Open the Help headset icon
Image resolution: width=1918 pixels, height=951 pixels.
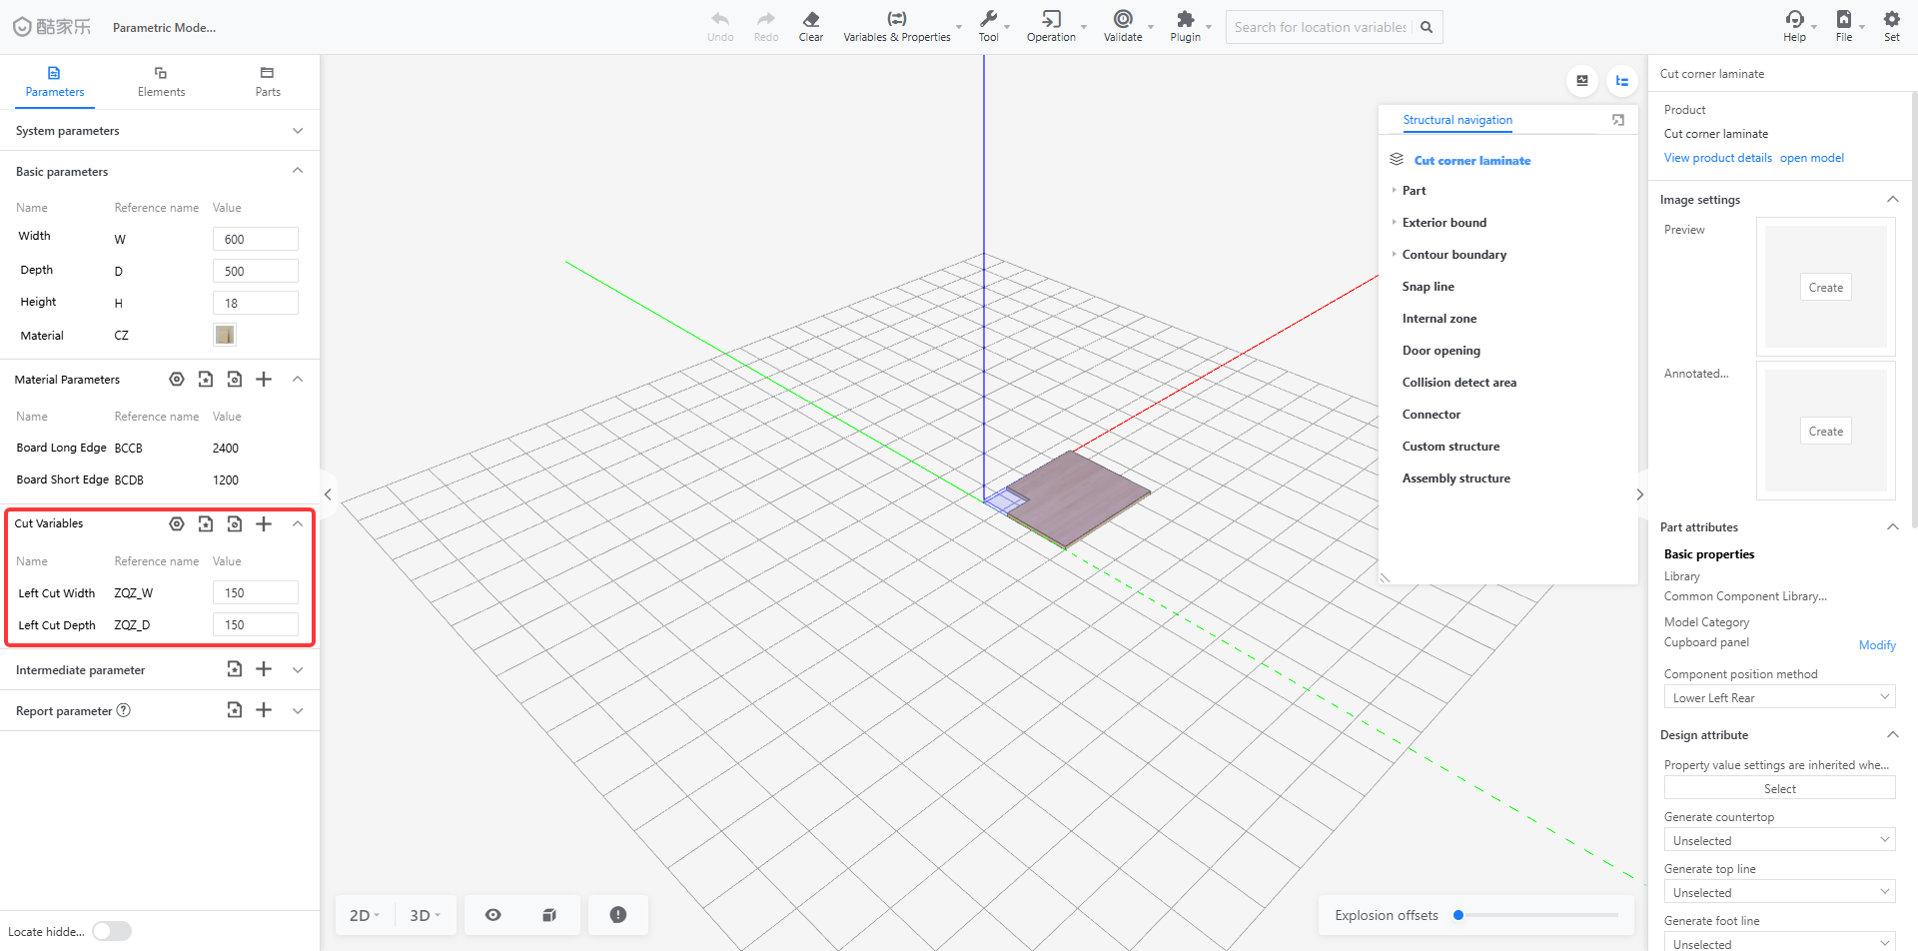pos(1794,19)
